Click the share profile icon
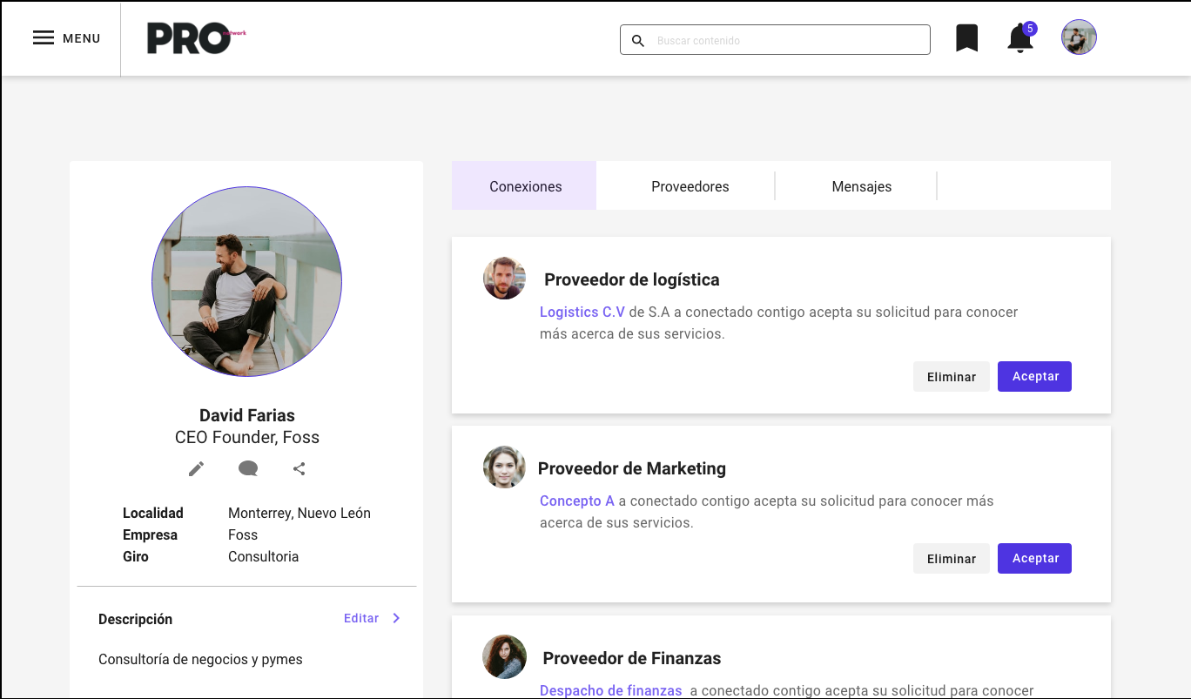Image resolution: width=1191 pixels, height=699 pixels. (x=299, y=469)
